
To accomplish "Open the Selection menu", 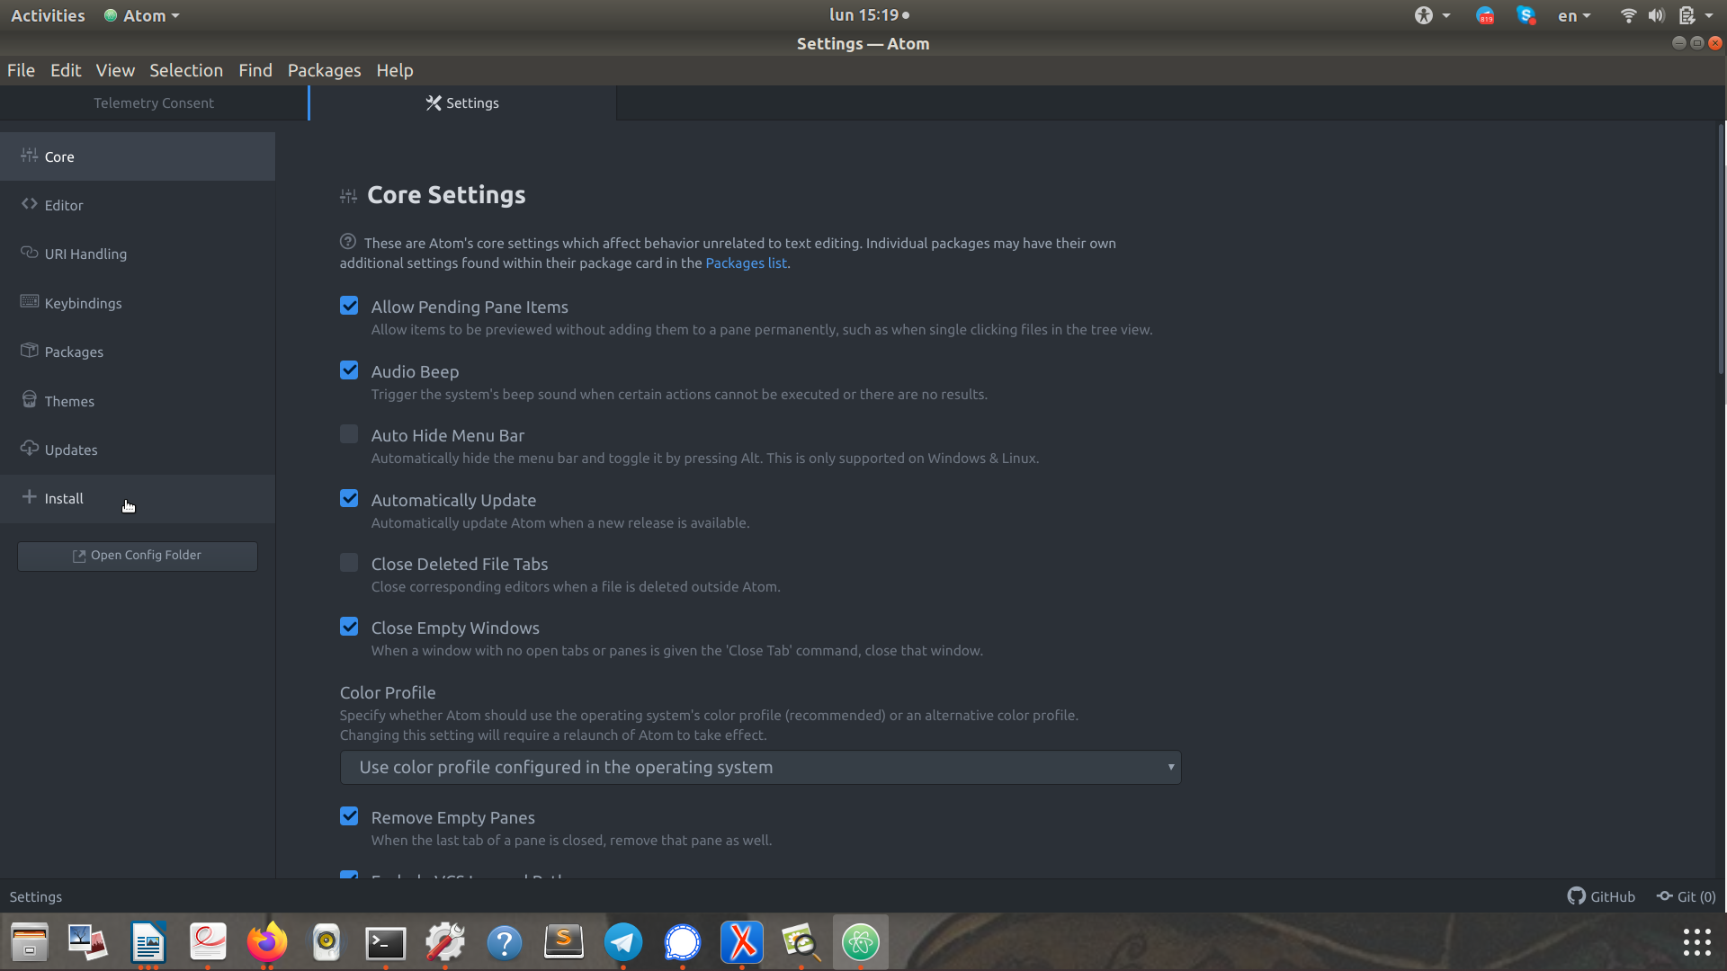I will click(186, 70).
